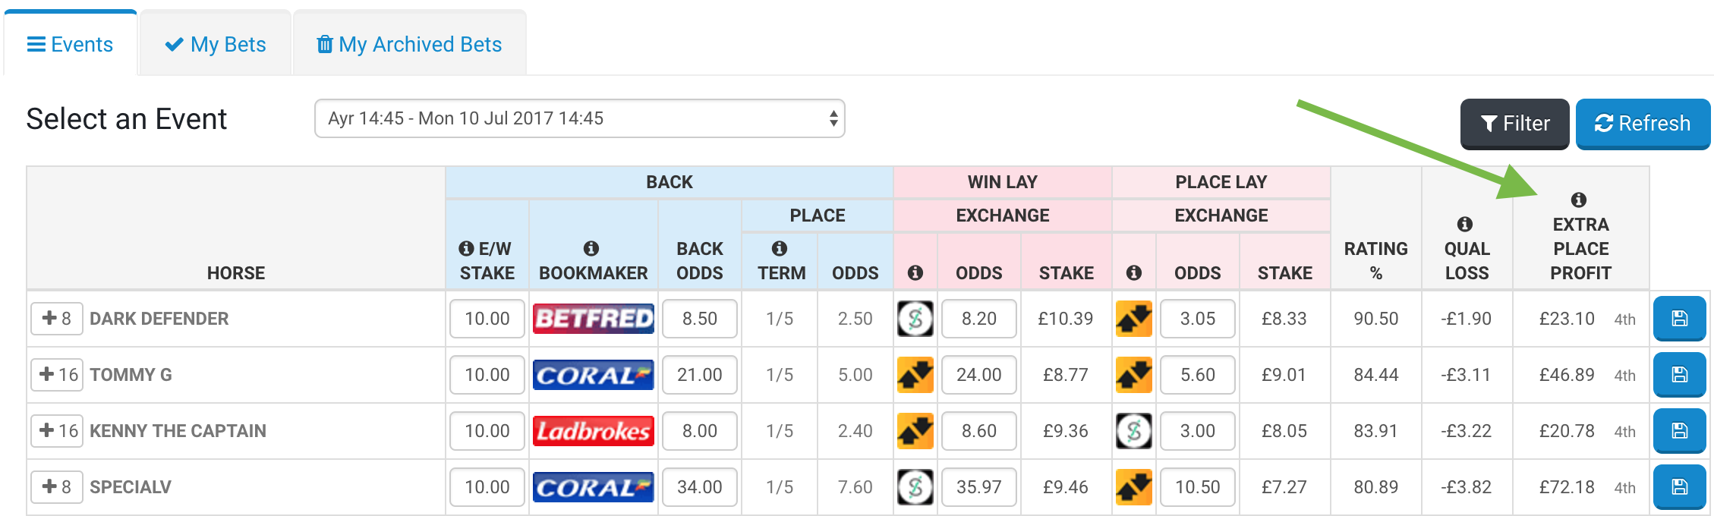Save the Kenny The Captain bet

[1678, 431]
